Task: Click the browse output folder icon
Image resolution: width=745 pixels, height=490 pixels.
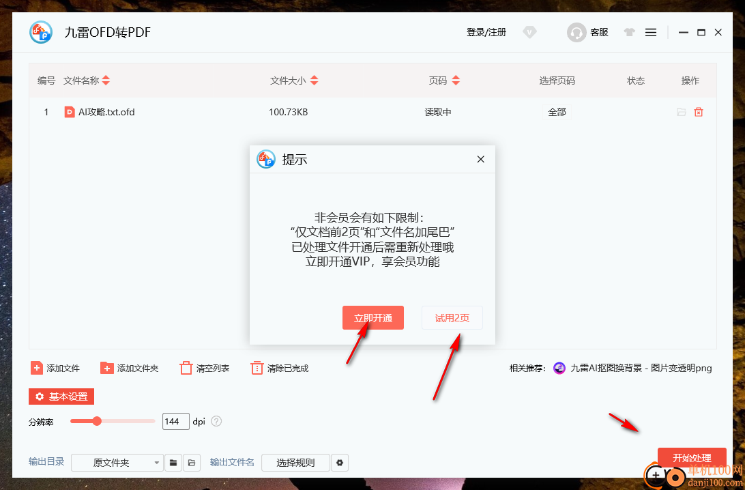Action: coord(173,463)
